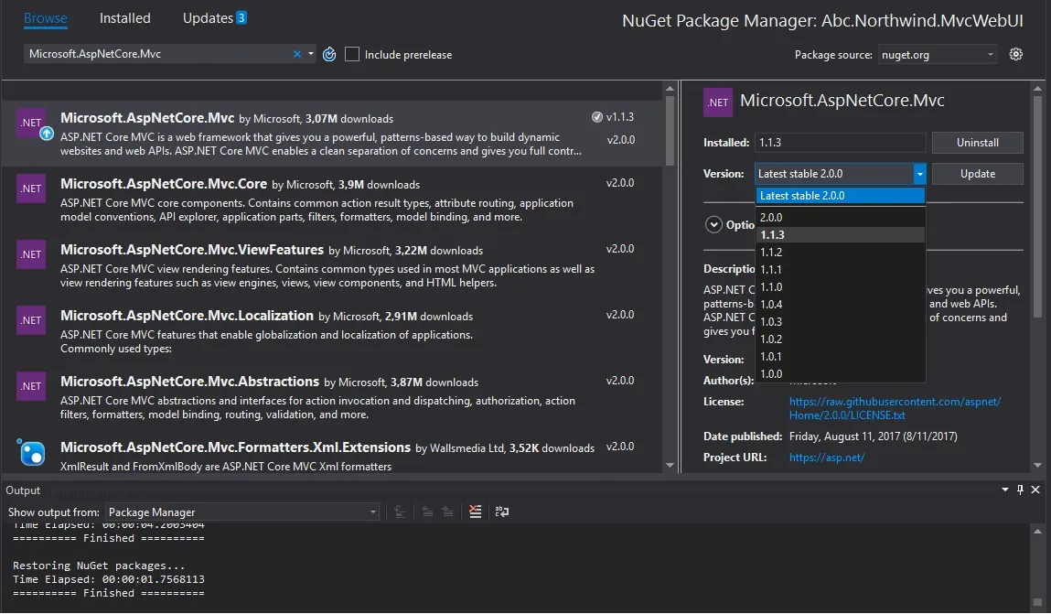Click the Microsoft.AspNetCore.Mvc.Core .NET package icon

[x=31, y=189]
